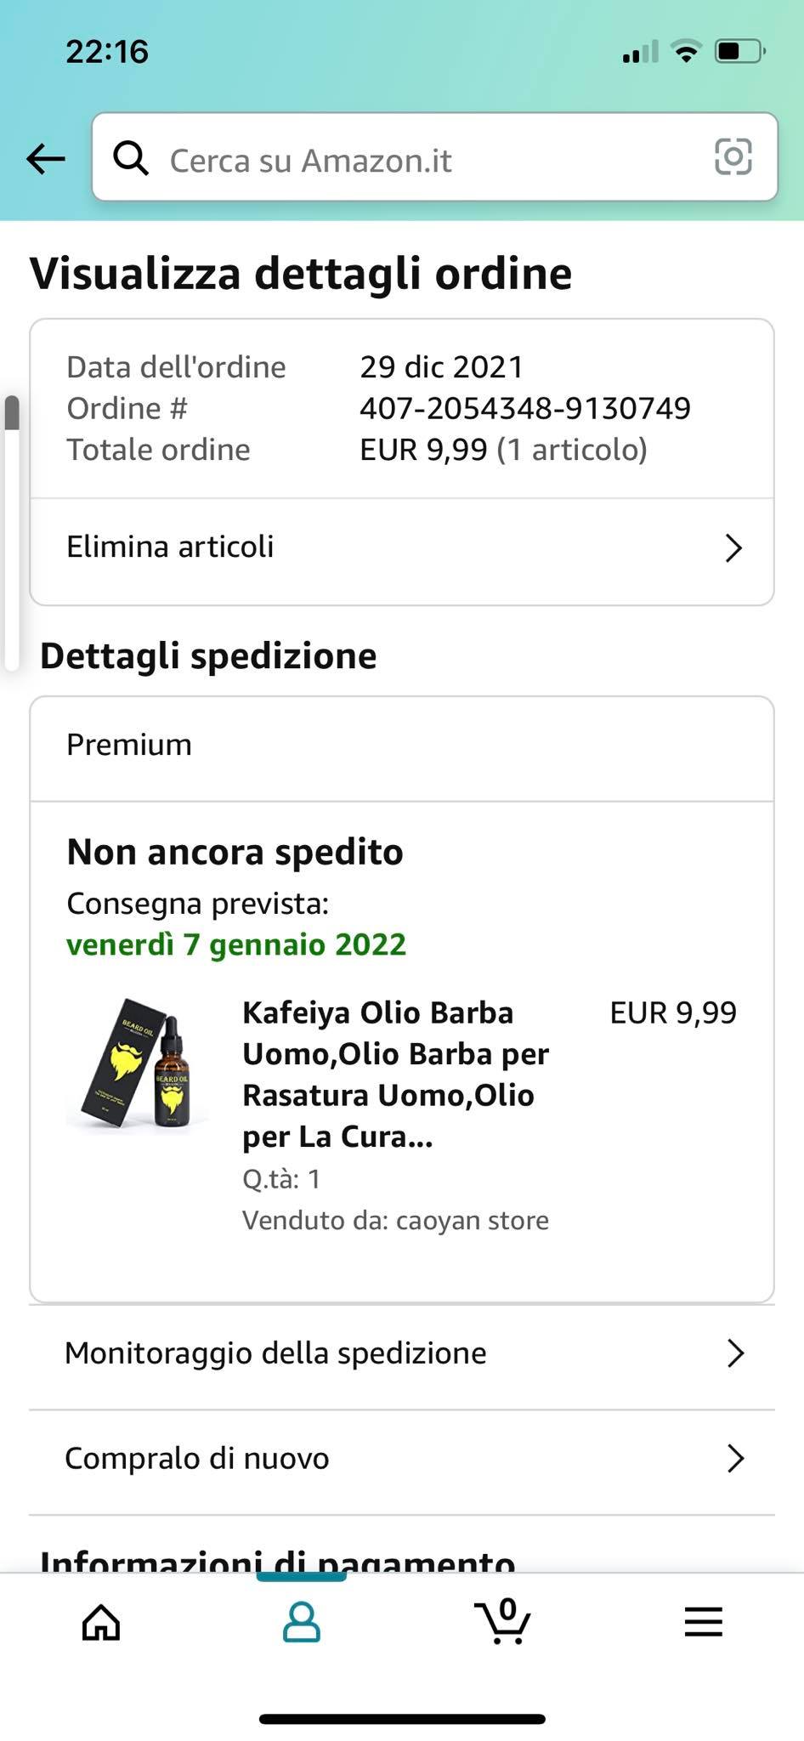
Task: Select Elimina articoli row
Action: pos(340,548)
